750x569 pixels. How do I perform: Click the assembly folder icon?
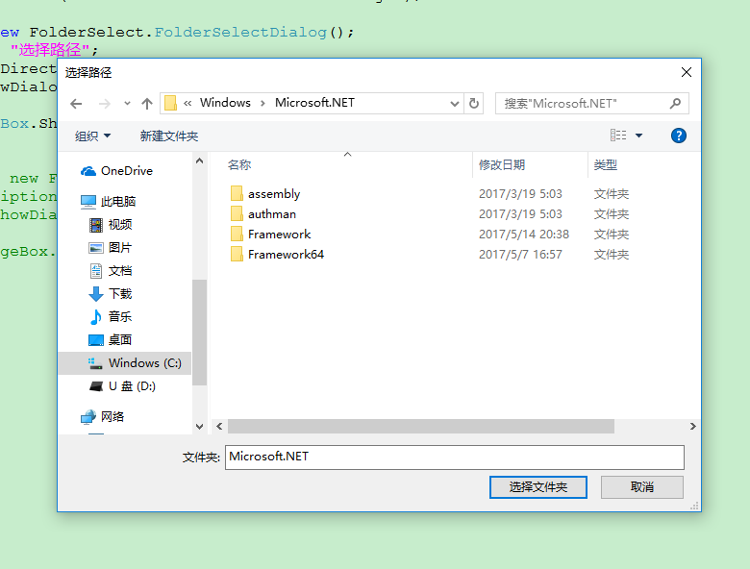click(237, 193)
